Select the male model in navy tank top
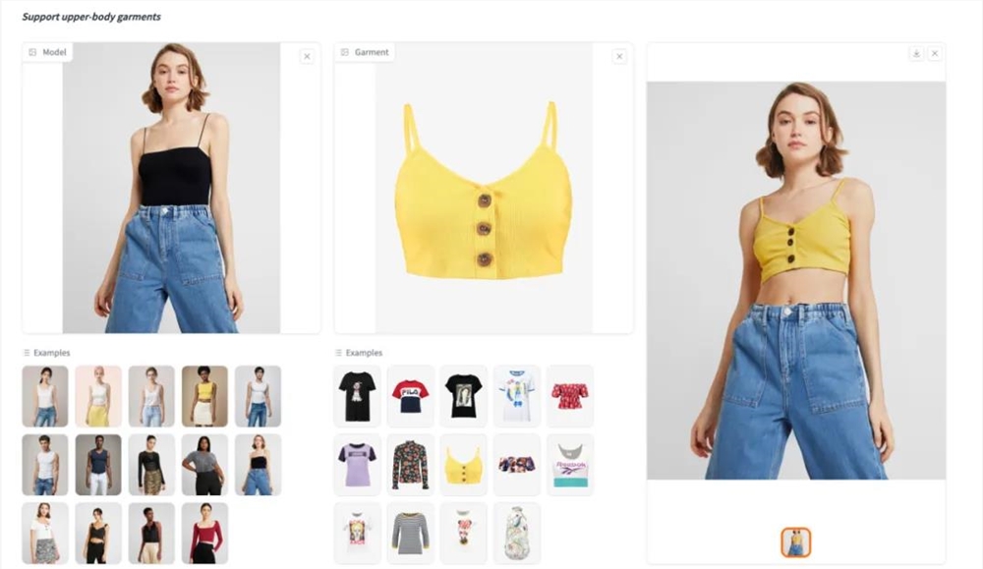Screen dimensions: 983x569 (x=98, y=465)
